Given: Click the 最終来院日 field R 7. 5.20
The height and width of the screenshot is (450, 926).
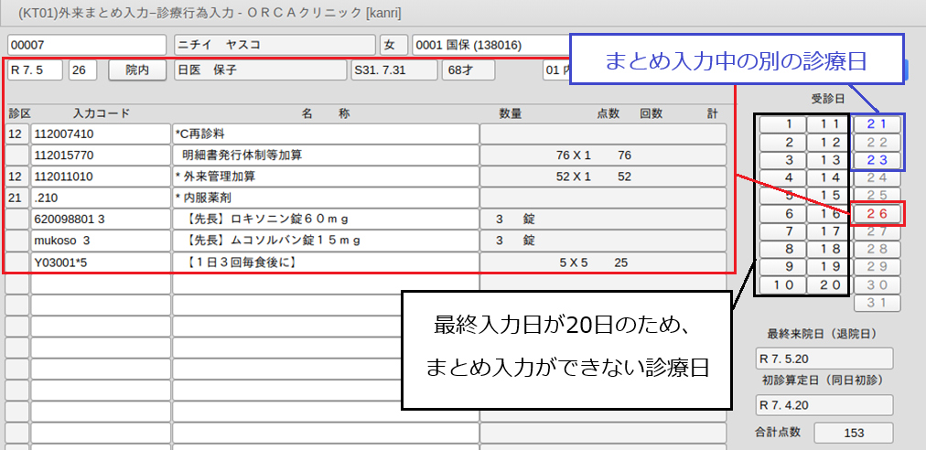Looking at the screenshot, I should pyautogui.click(x=824, y=358).
